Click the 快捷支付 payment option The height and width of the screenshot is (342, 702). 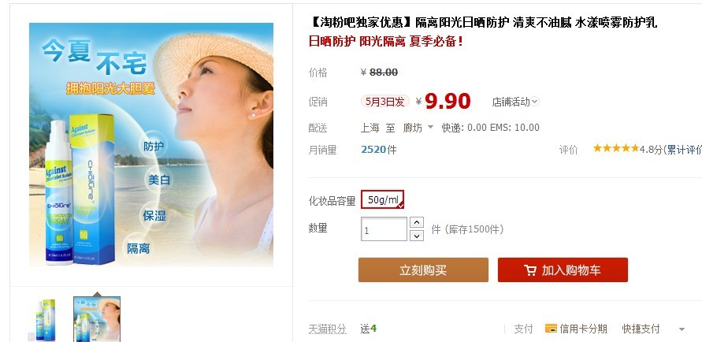[x=641, y=329]
